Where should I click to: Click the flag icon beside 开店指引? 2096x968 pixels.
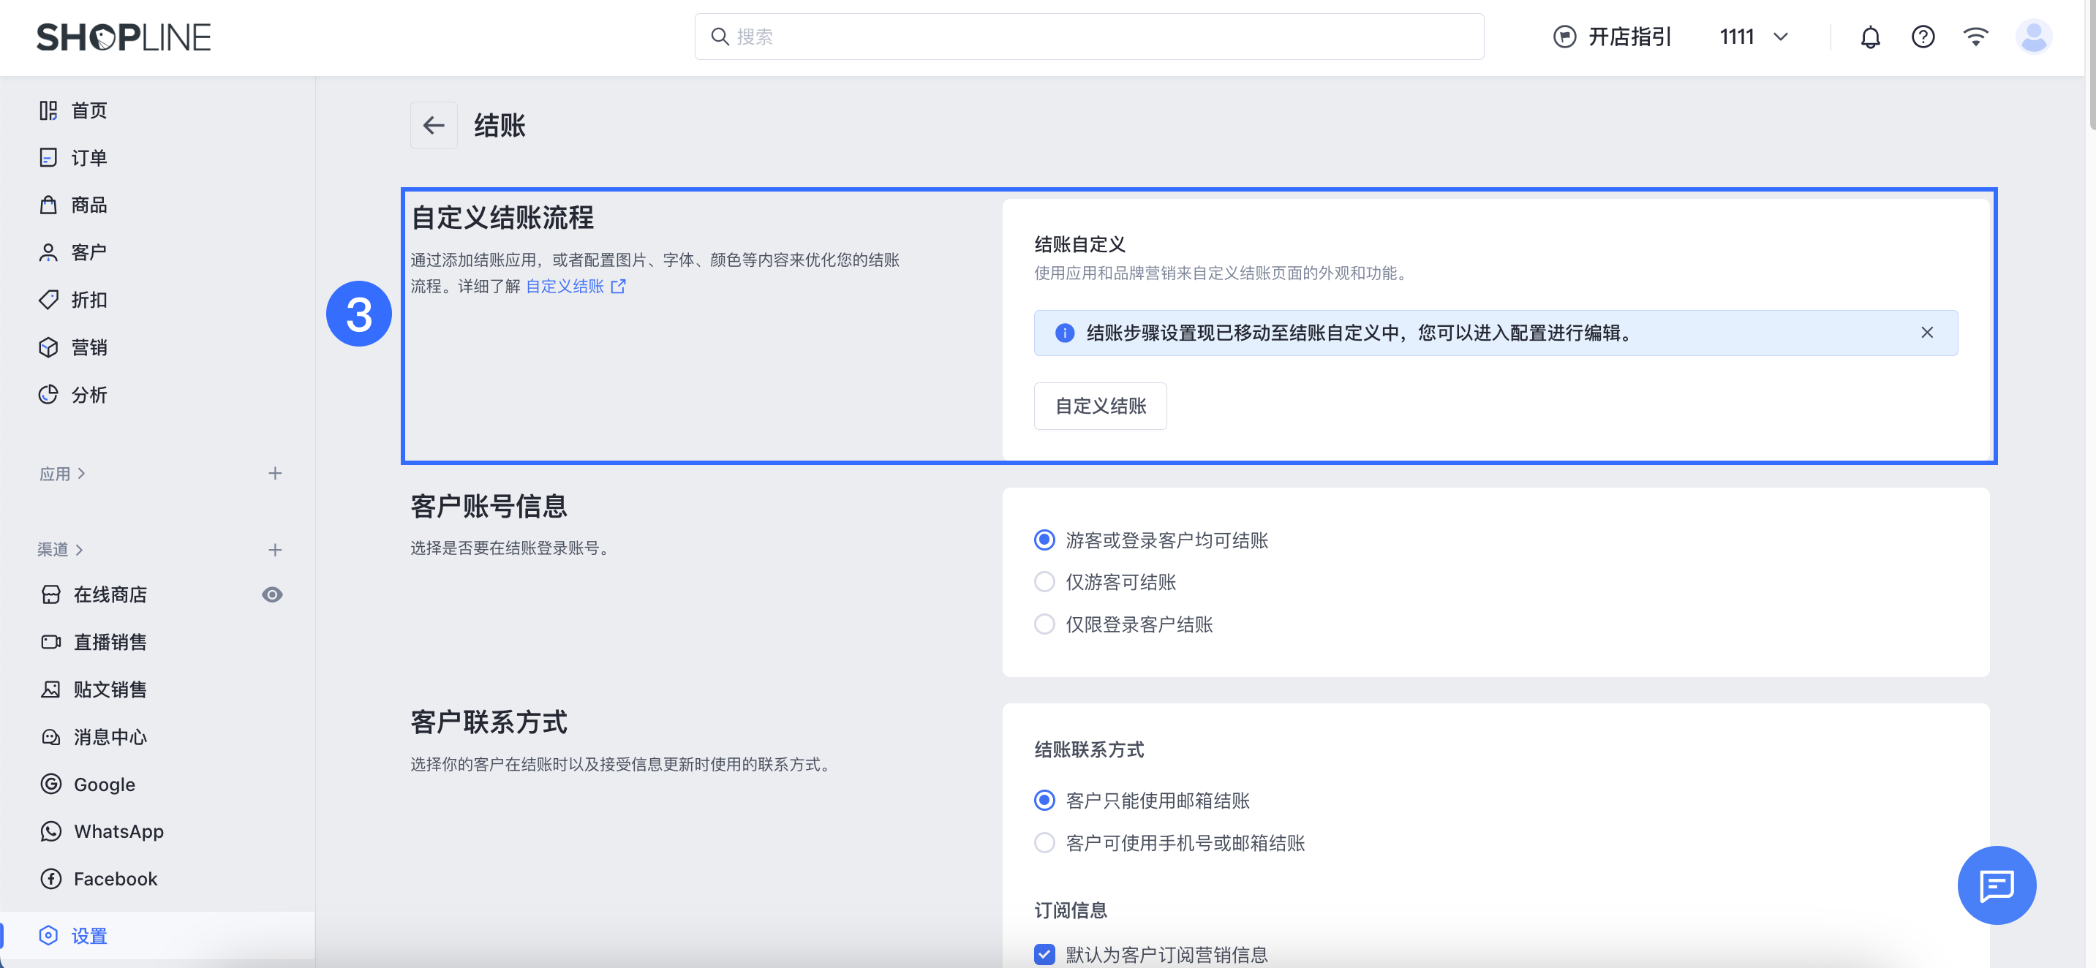point(1564,37)
